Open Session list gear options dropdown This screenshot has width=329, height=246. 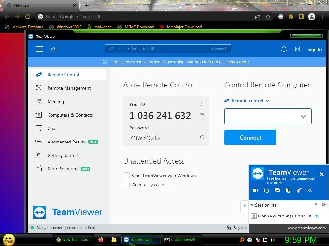(324, 205)
